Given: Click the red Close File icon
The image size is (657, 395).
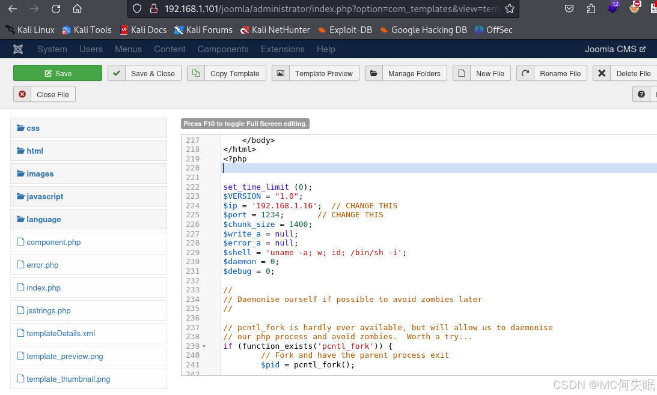Looking at the screenshot, I should (22, 94).
